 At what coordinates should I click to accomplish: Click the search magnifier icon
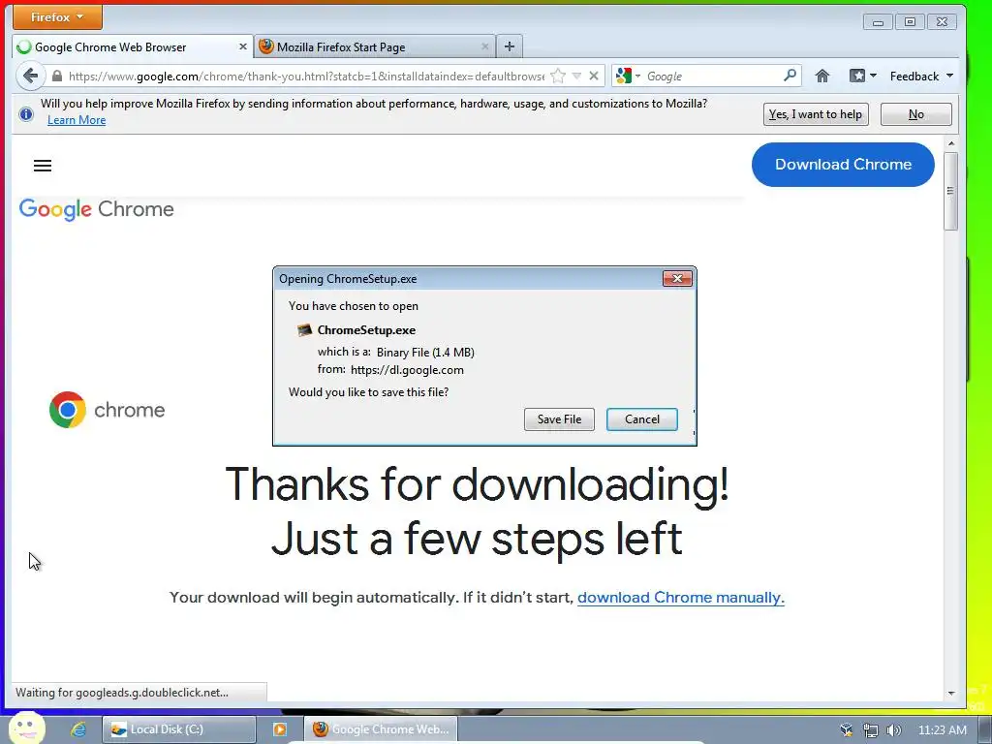790,76
